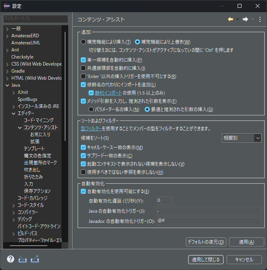Click the キャンセル button
This screenshot has height=270, width=267.
244,259
